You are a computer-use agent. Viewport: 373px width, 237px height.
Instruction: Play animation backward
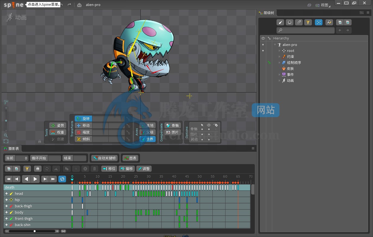(26, 179)
